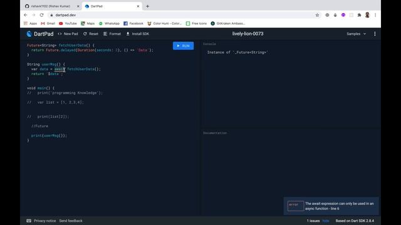The height and width of the screenshot is (225, 401).
Task: Open the Chrome three-dot menu
Action: 375,15
